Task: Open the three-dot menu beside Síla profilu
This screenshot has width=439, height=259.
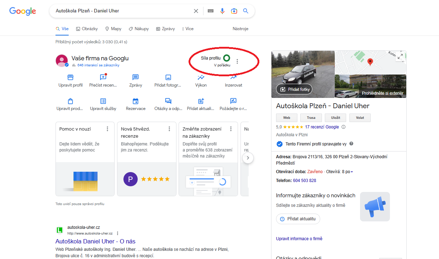Action: (x=237, y=61)
